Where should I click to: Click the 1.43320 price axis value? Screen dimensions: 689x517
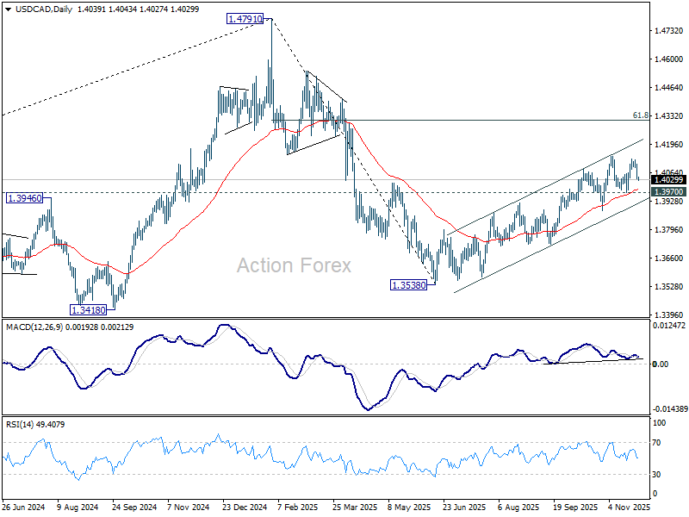point(669,116)
